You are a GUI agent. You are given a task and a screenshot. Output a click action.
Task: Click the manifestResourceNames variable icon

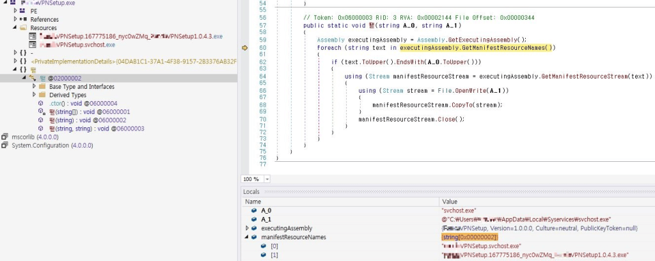pos(254,237)
